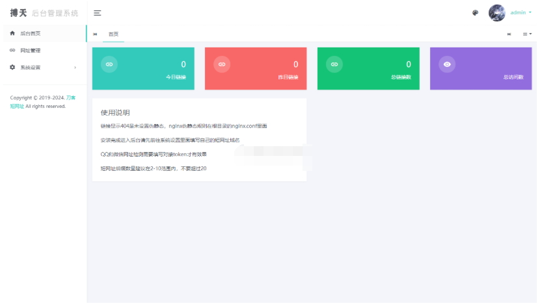The image size is (542, 308).
Task: Select the 首页 tab
Action: (113, 34)
